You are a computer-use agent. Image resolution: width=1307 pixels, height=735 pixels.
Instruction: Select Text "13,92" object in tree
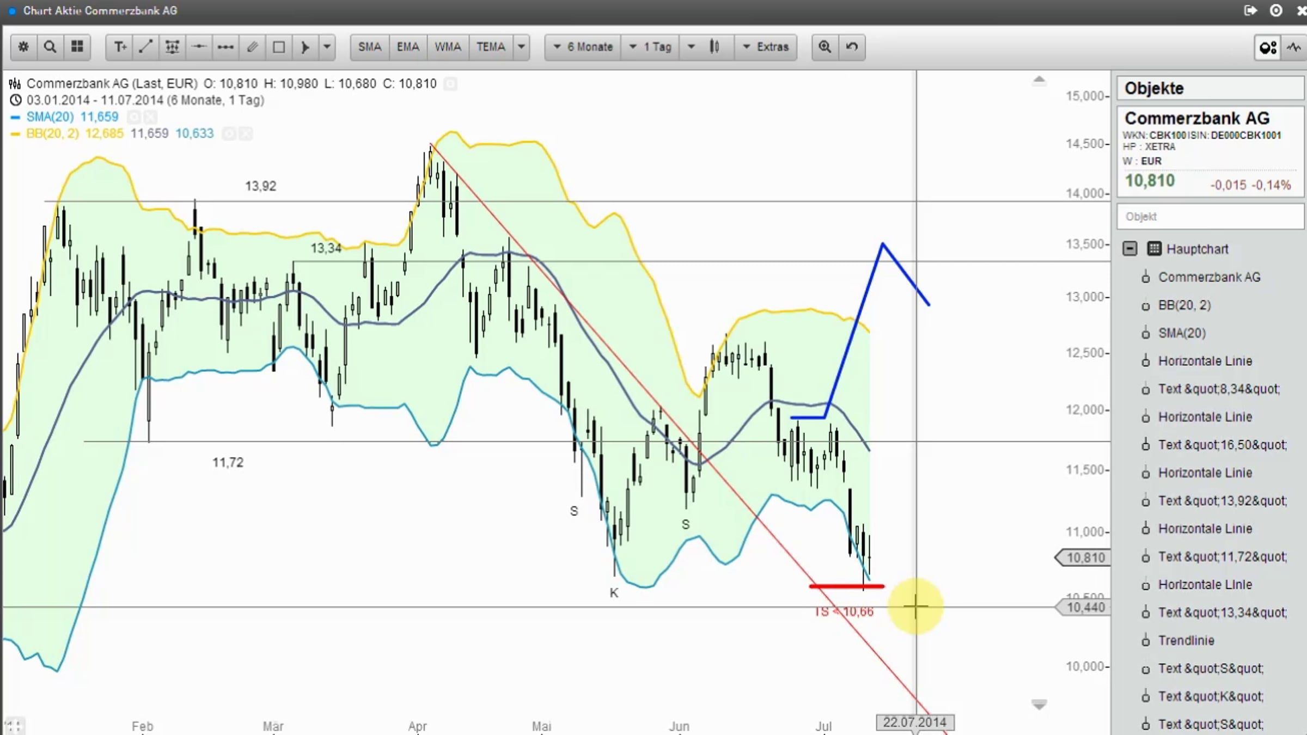(1223, 501)
